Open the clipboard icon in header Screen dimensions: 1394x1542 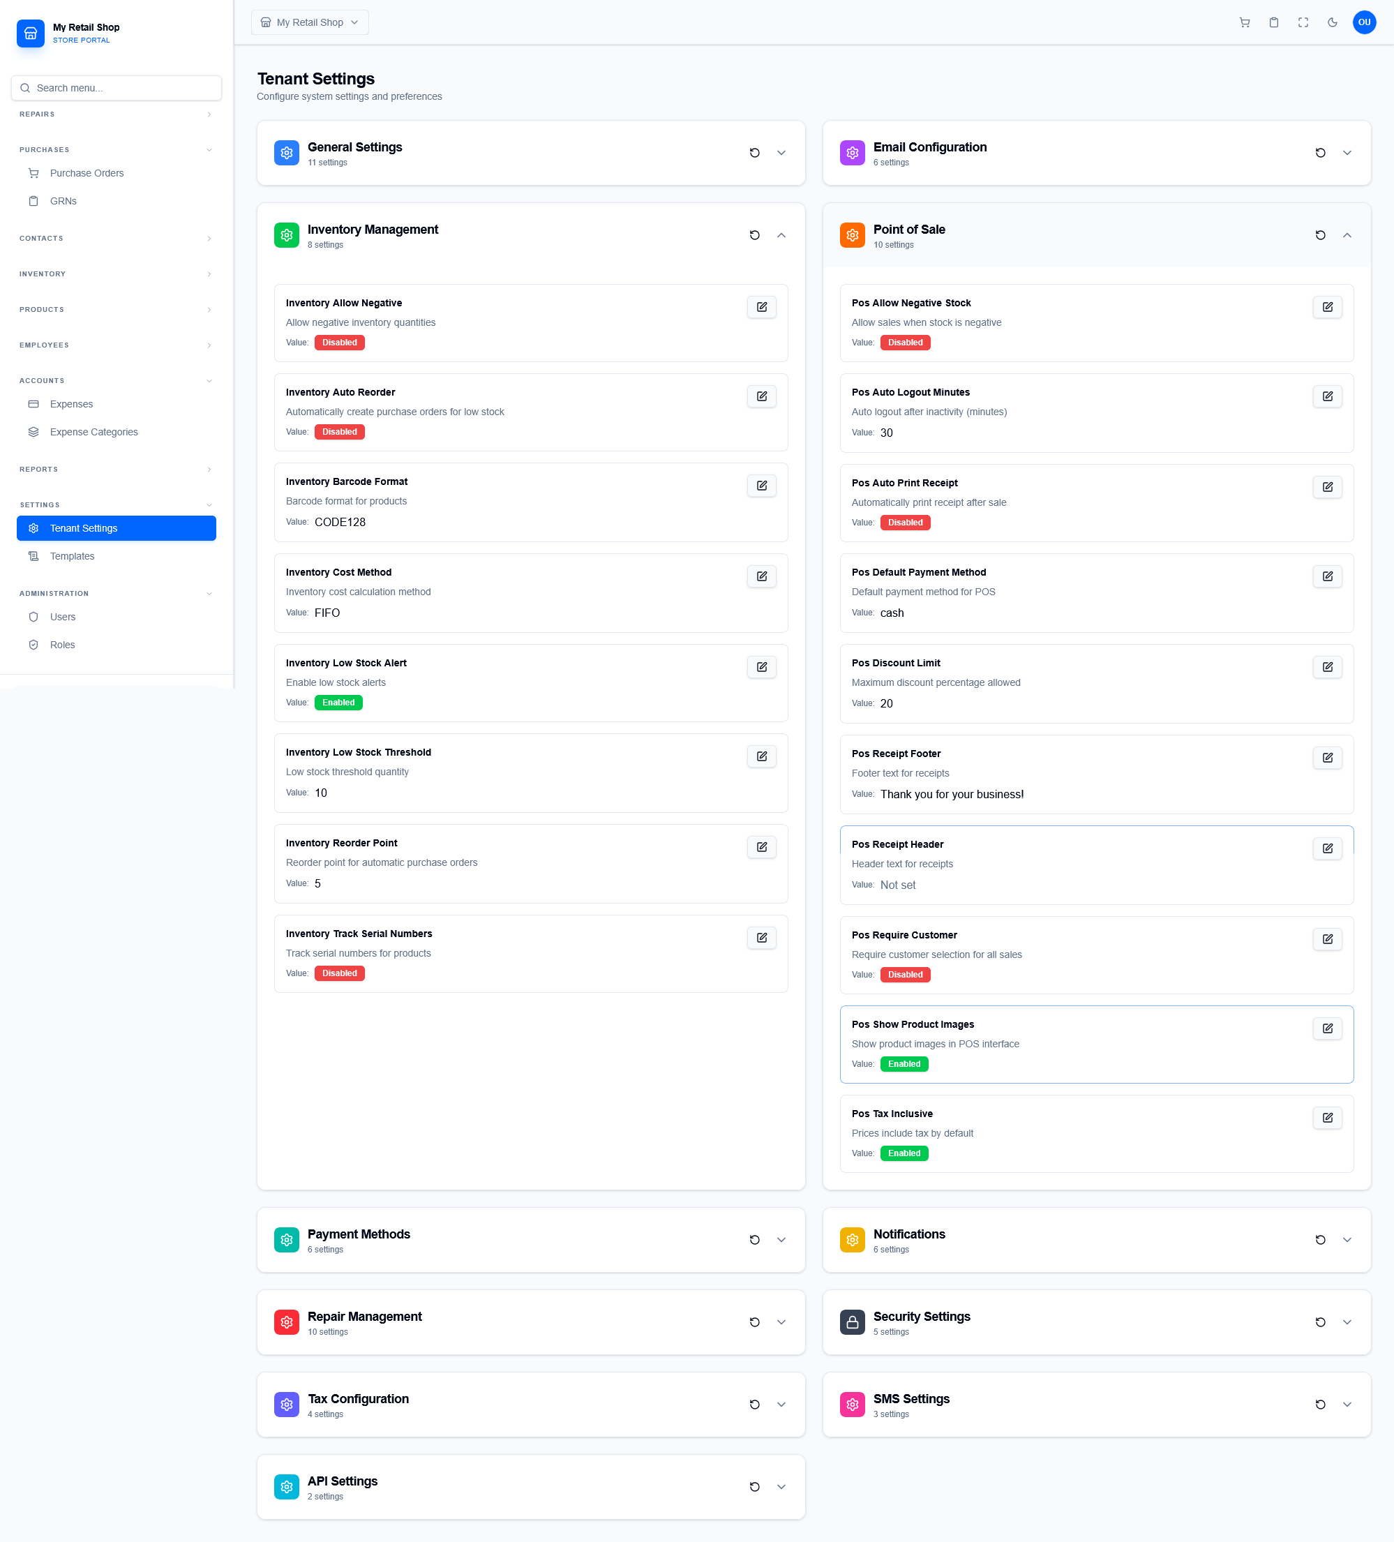coord(1274,23)
